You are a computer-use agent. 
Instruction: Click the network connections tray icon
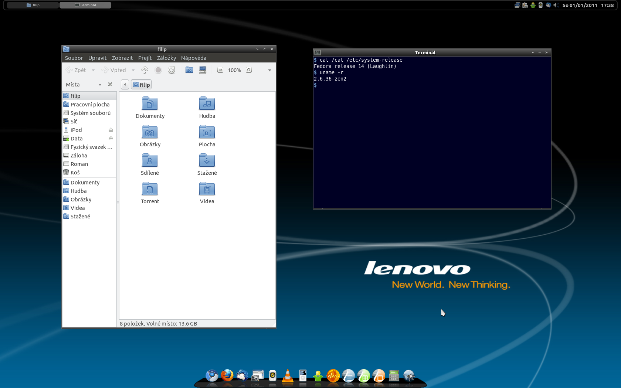click(517, 5)
